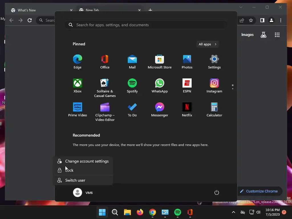Open Microsoft Store from Start menu

(160, 62)
